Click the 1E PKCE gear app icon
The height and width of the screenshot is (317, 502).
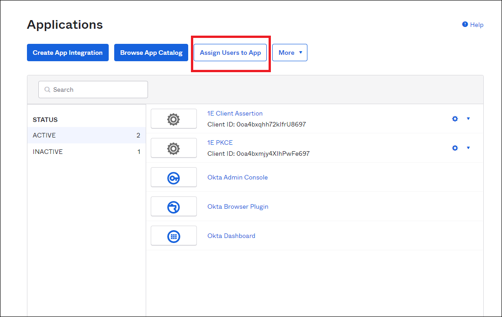point(174,148)
